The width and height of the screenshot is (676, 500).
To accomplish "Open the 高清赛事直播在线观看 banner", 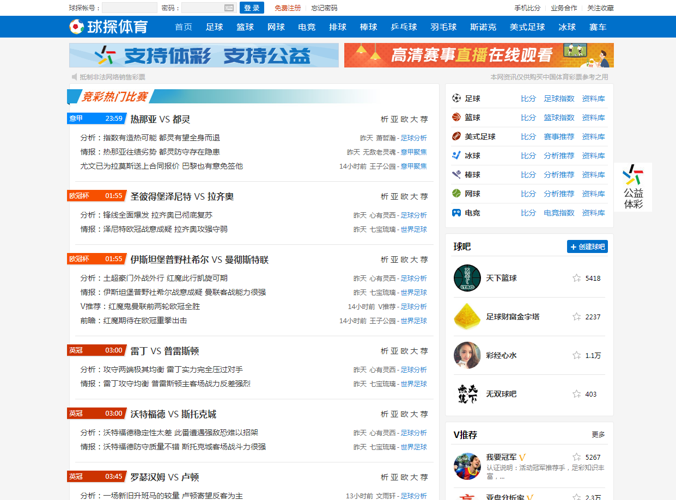I will (x=479, y=55).
